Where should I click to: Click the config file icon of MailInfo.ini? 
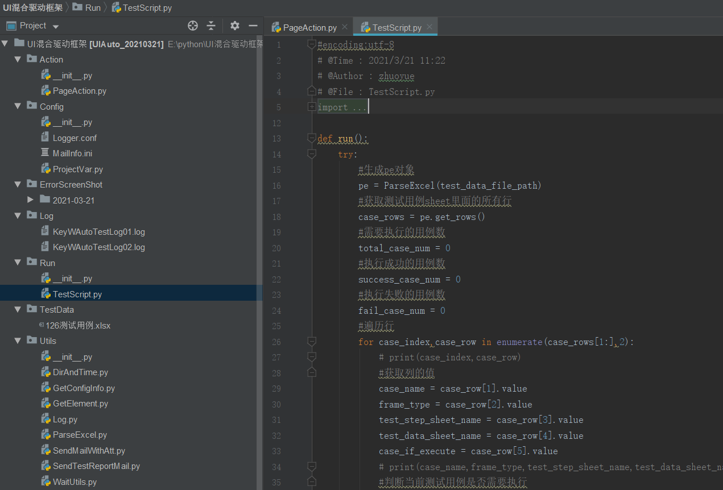point(46,153)
